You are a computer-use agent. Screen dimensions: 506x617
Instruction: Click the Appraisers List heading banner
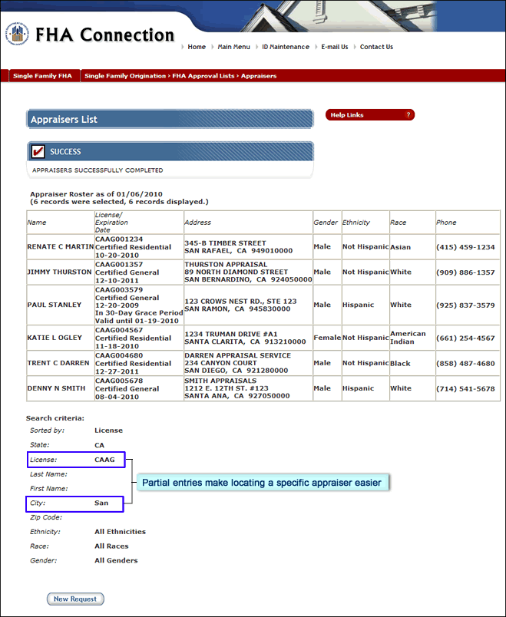coord(169,119)
